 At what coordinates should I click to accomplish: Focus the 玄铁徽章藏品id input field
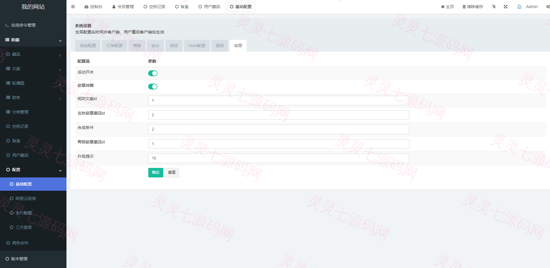coord(279,115)
